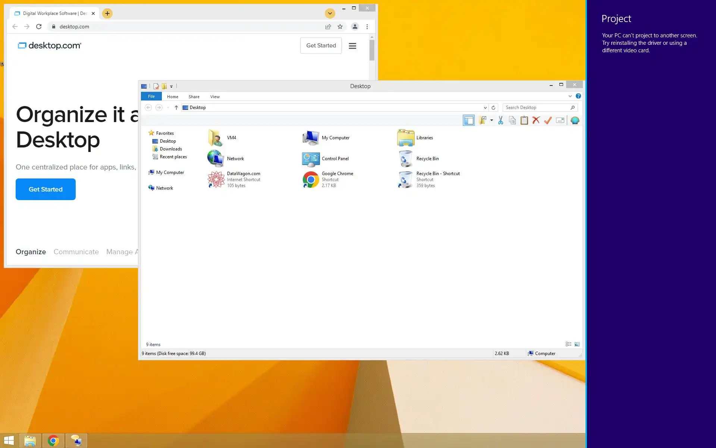
Task: Switch to large icons view toggle
Action: [x=577, y=344]
